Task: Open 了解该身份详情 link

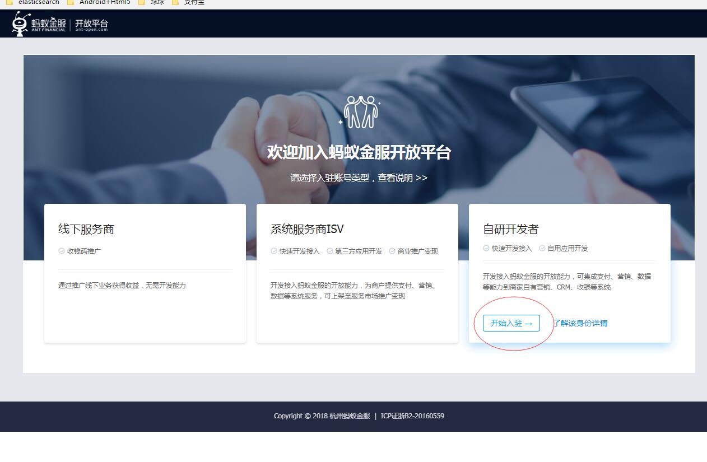Action: click(580, 323)
